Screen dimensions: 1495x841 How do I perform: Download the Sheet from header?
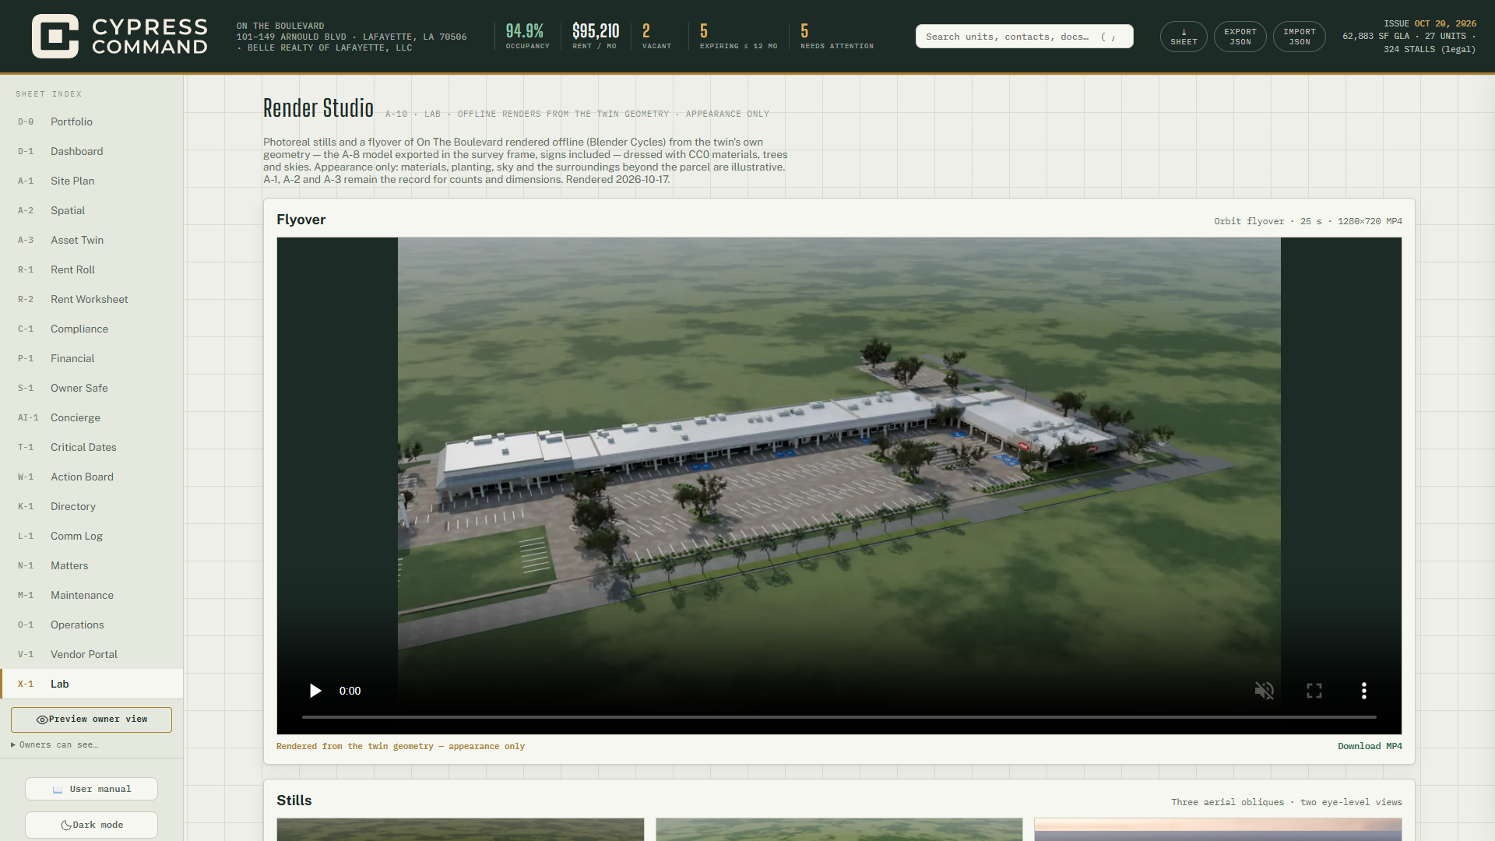1184,37
